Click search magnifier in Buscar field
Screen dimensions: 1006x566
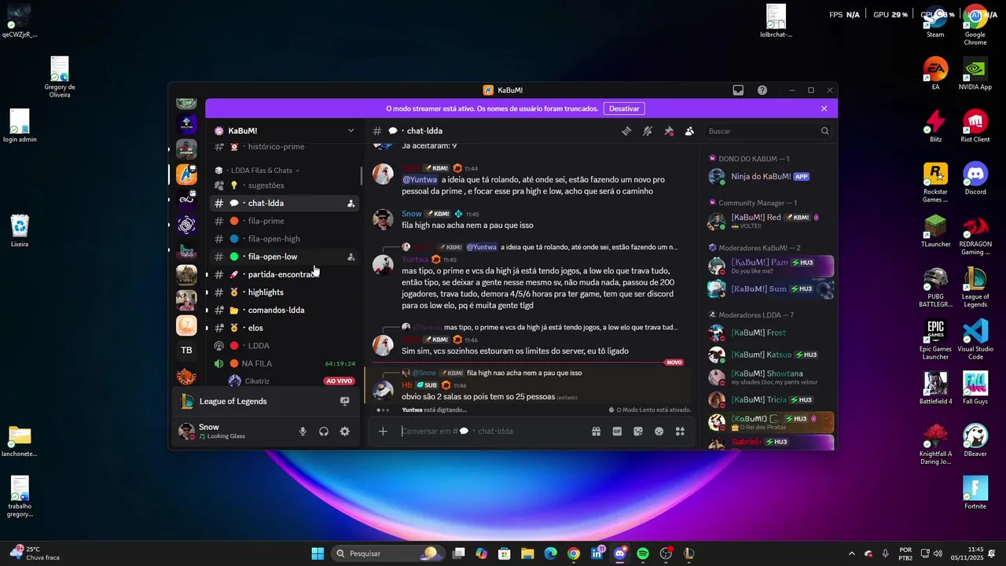[824, 131]
